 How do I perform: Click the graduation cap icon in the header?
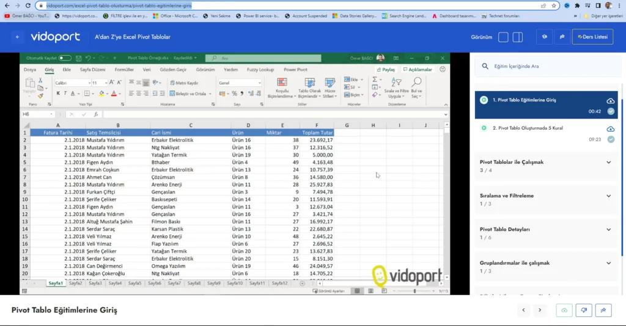point(543,37)
